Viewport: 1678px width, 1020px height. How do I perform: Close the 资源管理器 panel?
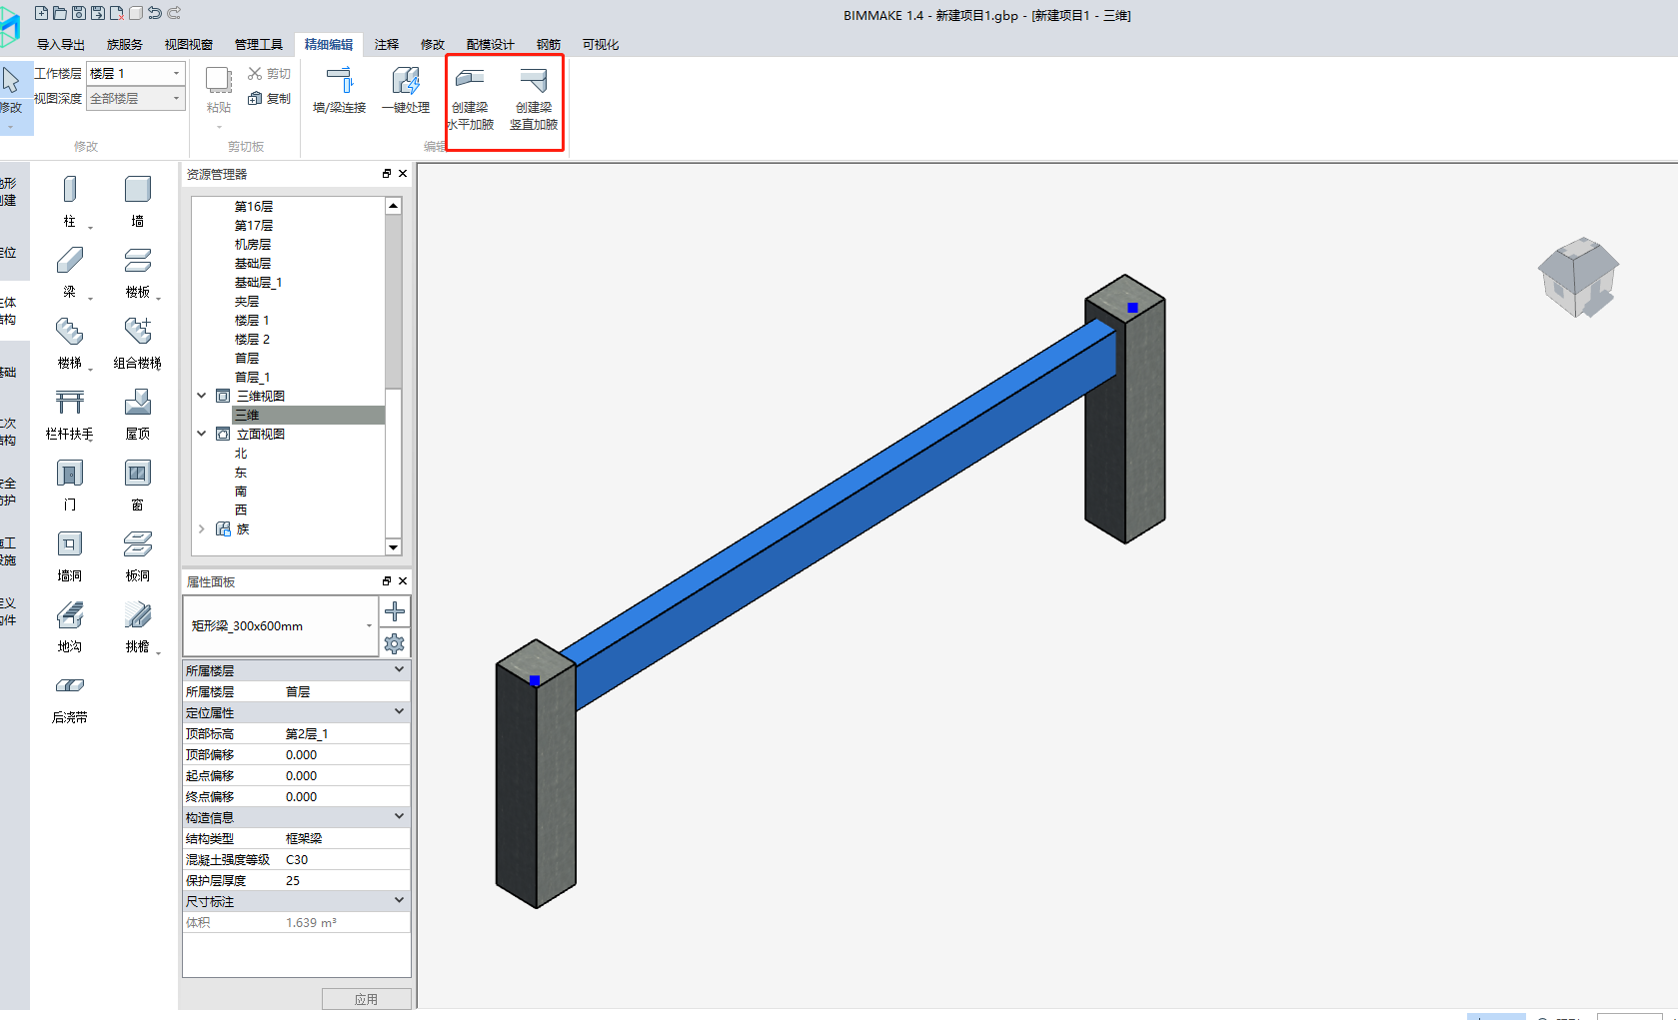[403, 173]
